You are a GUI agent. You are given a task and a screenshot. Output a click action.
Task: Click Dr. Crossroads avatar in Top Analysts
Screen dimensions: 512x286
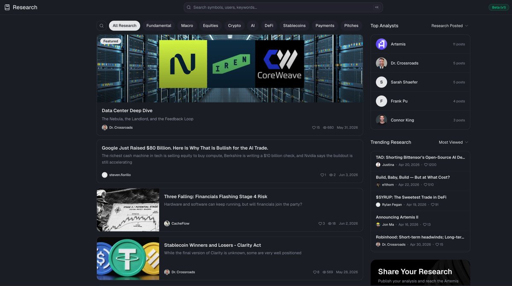coord(381,63)
